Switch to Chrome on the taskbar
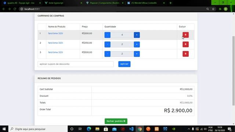 click(140, 129)
